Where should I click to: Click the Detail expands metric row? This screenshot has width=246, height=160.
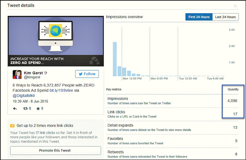(x=172, y=127)
